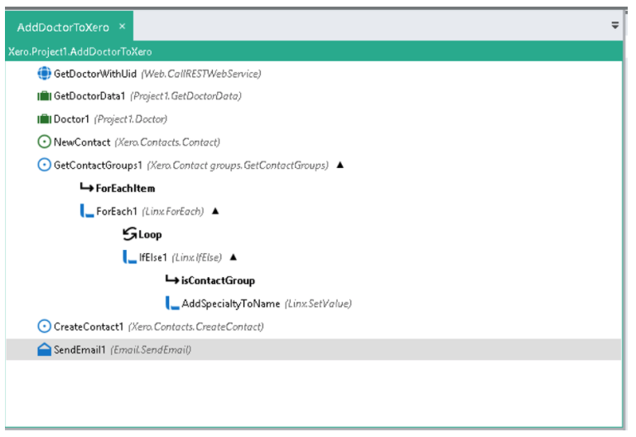636x437 pixels.
Task: Click the blue circle icon beside GetContactGroups1
Action: click(x=44, y=165)
